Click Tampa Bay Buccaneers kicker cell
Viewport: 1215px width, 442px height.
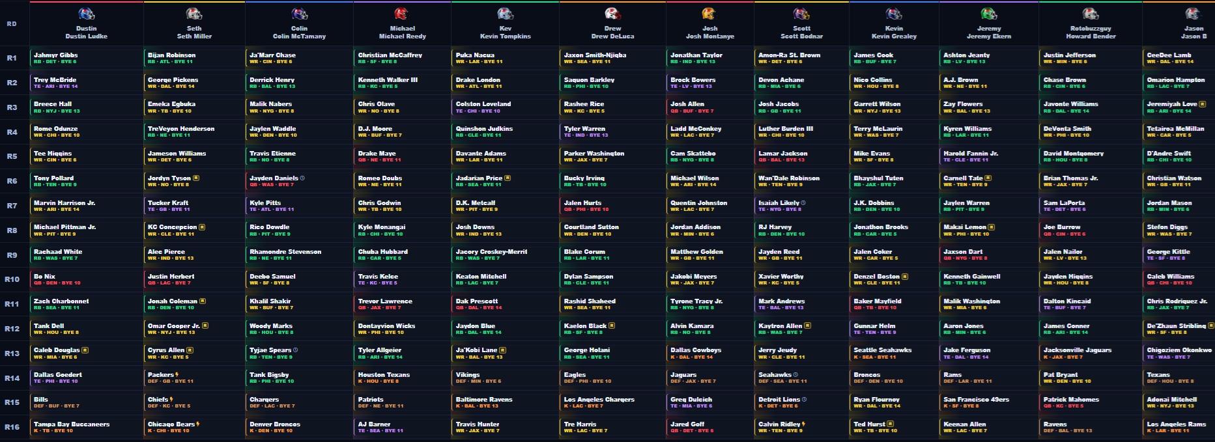pos(86,427)
